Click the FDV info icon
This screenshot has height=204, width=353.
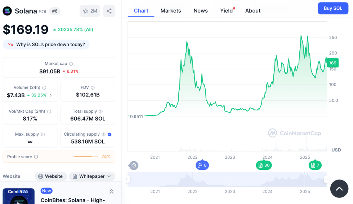(93, 87)
